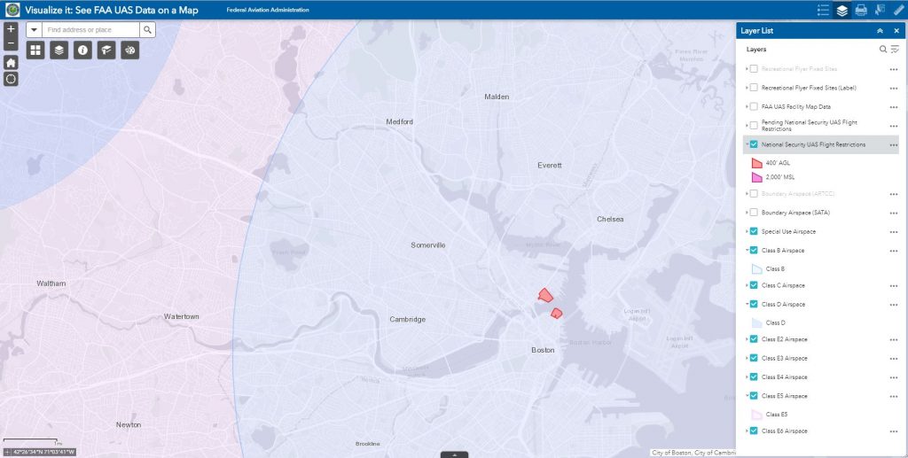
Task: Disable Special Use Airspace layer
Action: 754,231
